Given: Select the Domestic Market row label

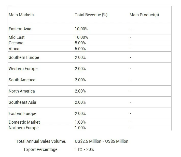Looking at the screenshot, I should pyautogui.click(x=24, y=122).
